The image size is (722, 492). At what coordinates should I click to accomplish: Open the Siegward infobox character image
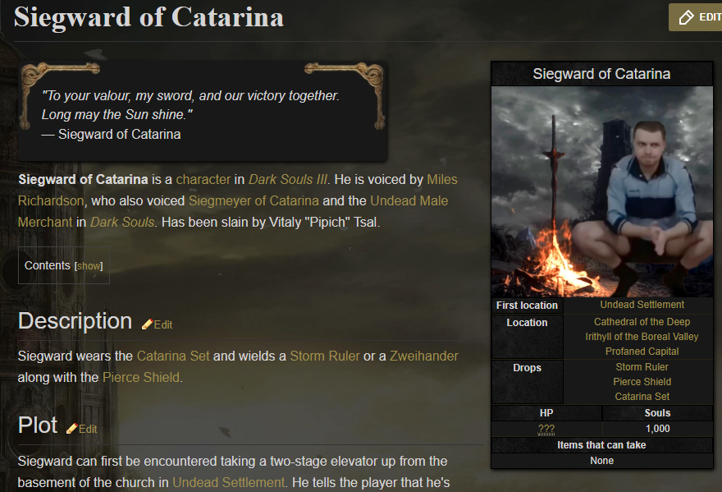tap(601, 191)
